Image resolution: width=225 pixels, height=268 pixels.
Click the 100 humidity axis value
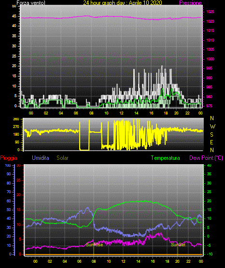pos(8,165)
